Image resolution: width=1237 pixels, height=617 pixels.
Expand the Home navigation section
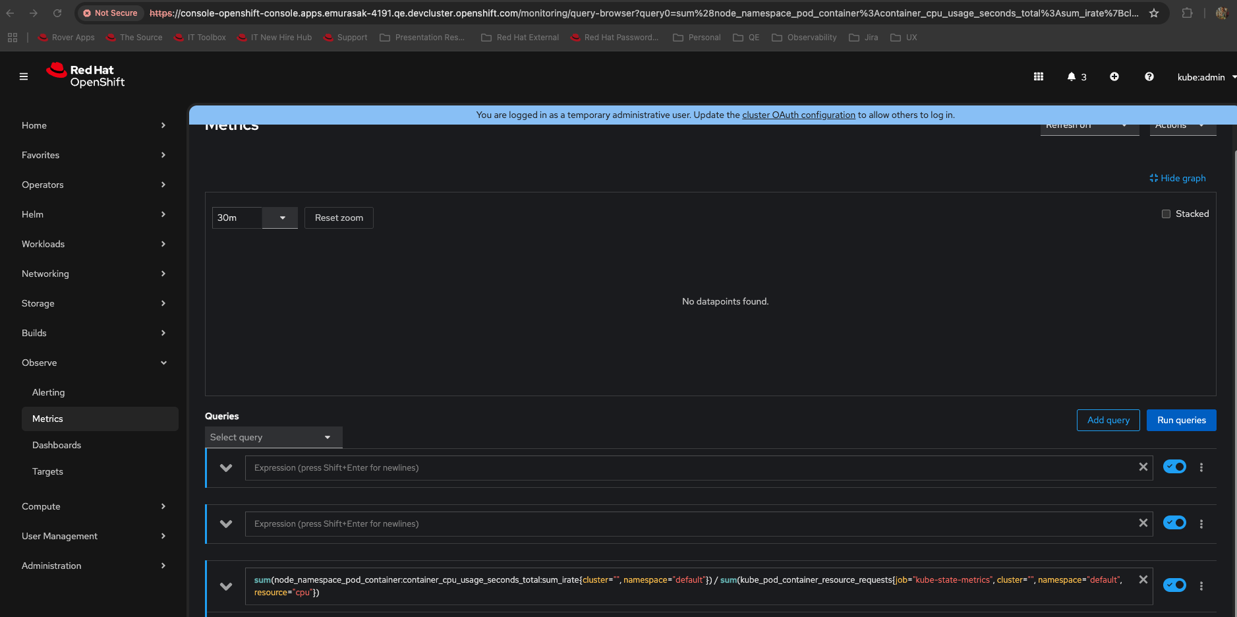[94, 125]
